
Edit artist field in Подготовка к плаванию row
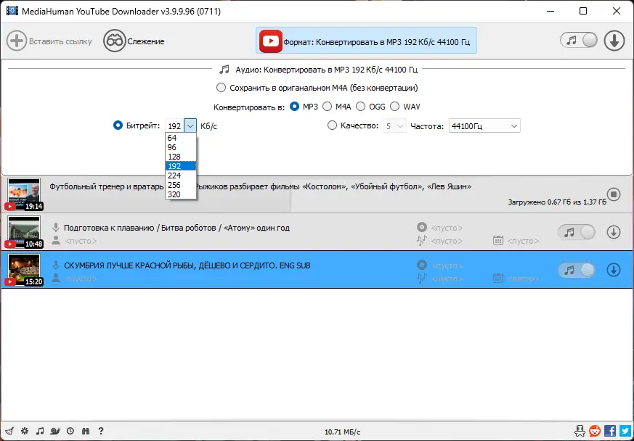pos(81,241)
